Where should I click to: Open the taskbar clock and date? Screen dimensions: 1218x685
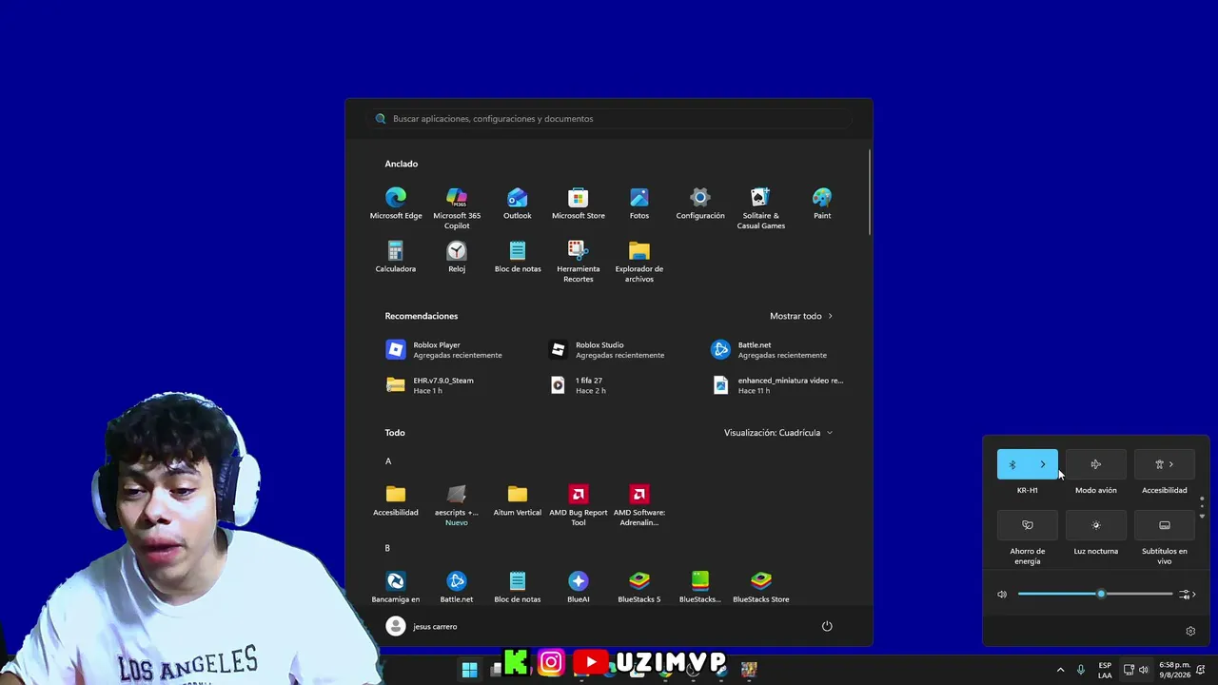[x=1175, y=670]
